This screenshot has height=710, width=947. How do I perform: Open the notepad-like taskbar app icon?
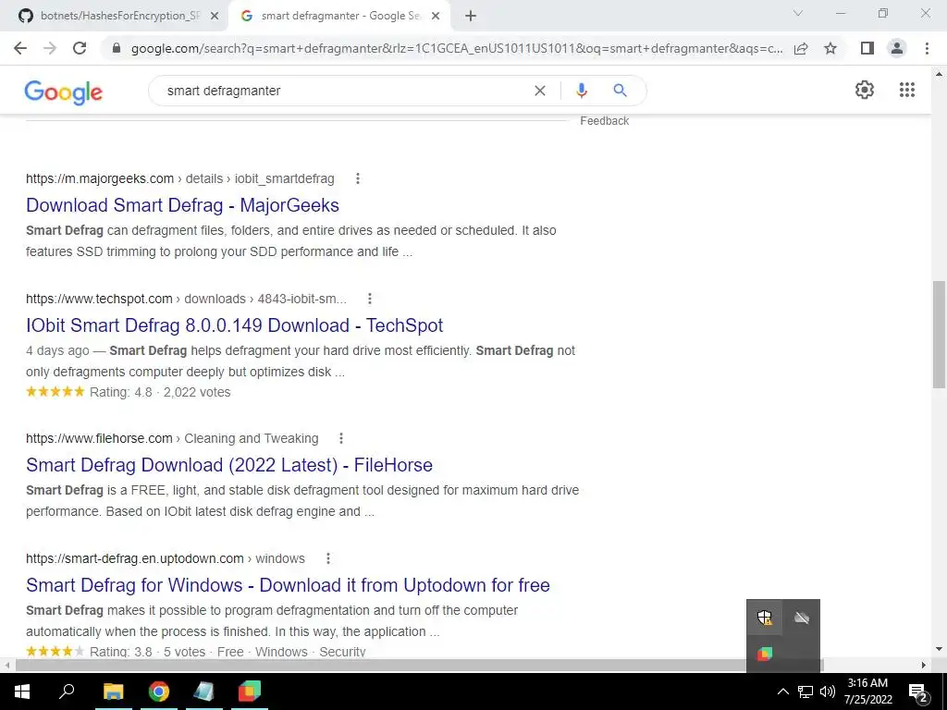click(x=203, y=692)
